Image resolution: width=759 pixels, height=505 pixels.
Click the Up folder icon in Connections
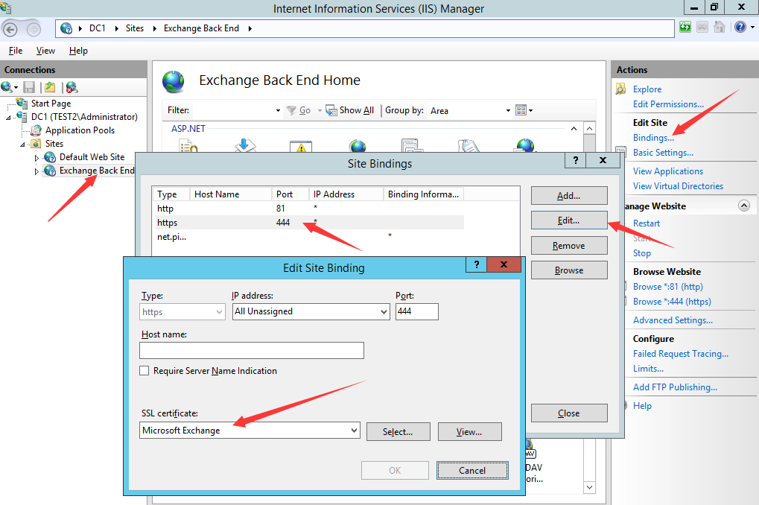tap(50, 87)
